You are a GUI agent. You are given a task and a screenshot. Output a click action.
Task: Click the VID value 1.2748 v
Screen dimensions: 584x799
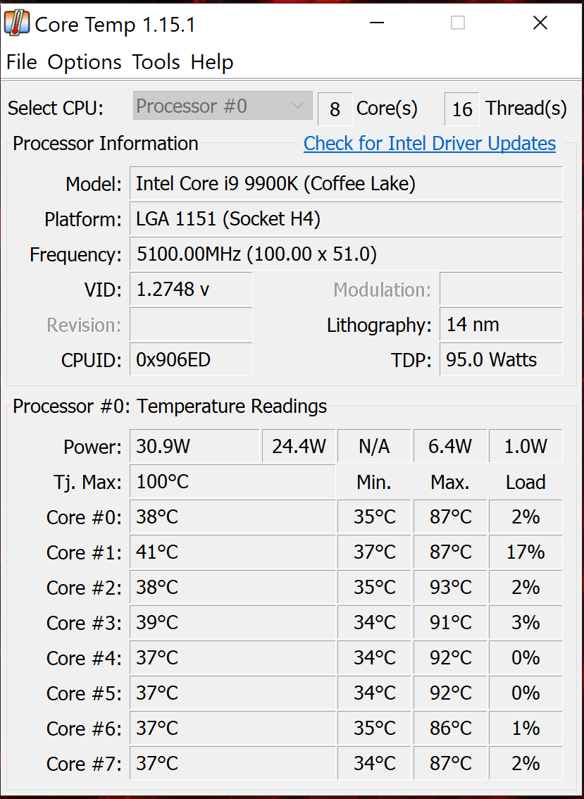tap(191, 290)
